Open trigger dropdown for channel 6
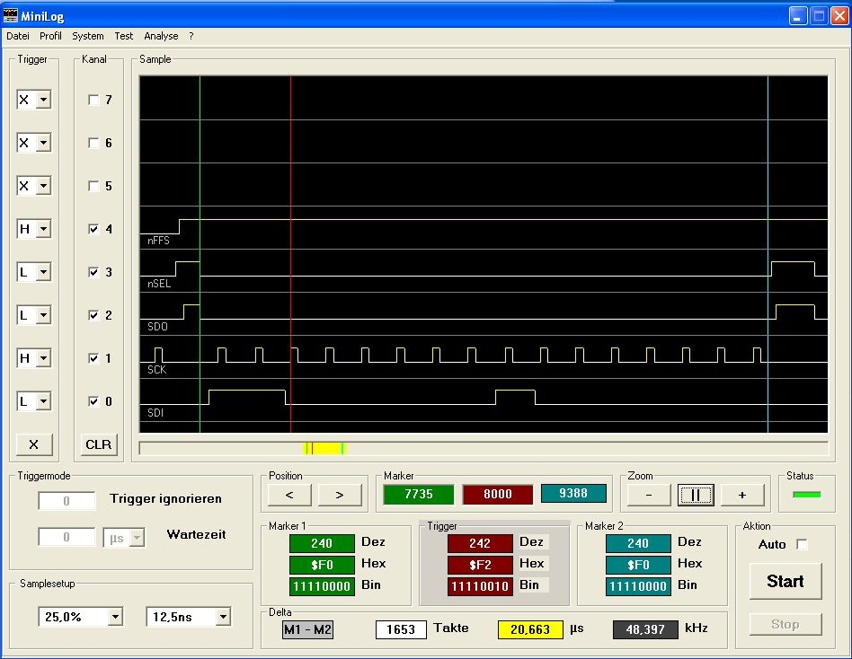This screenshot has height=659, width=852. (x=43, y=143)
